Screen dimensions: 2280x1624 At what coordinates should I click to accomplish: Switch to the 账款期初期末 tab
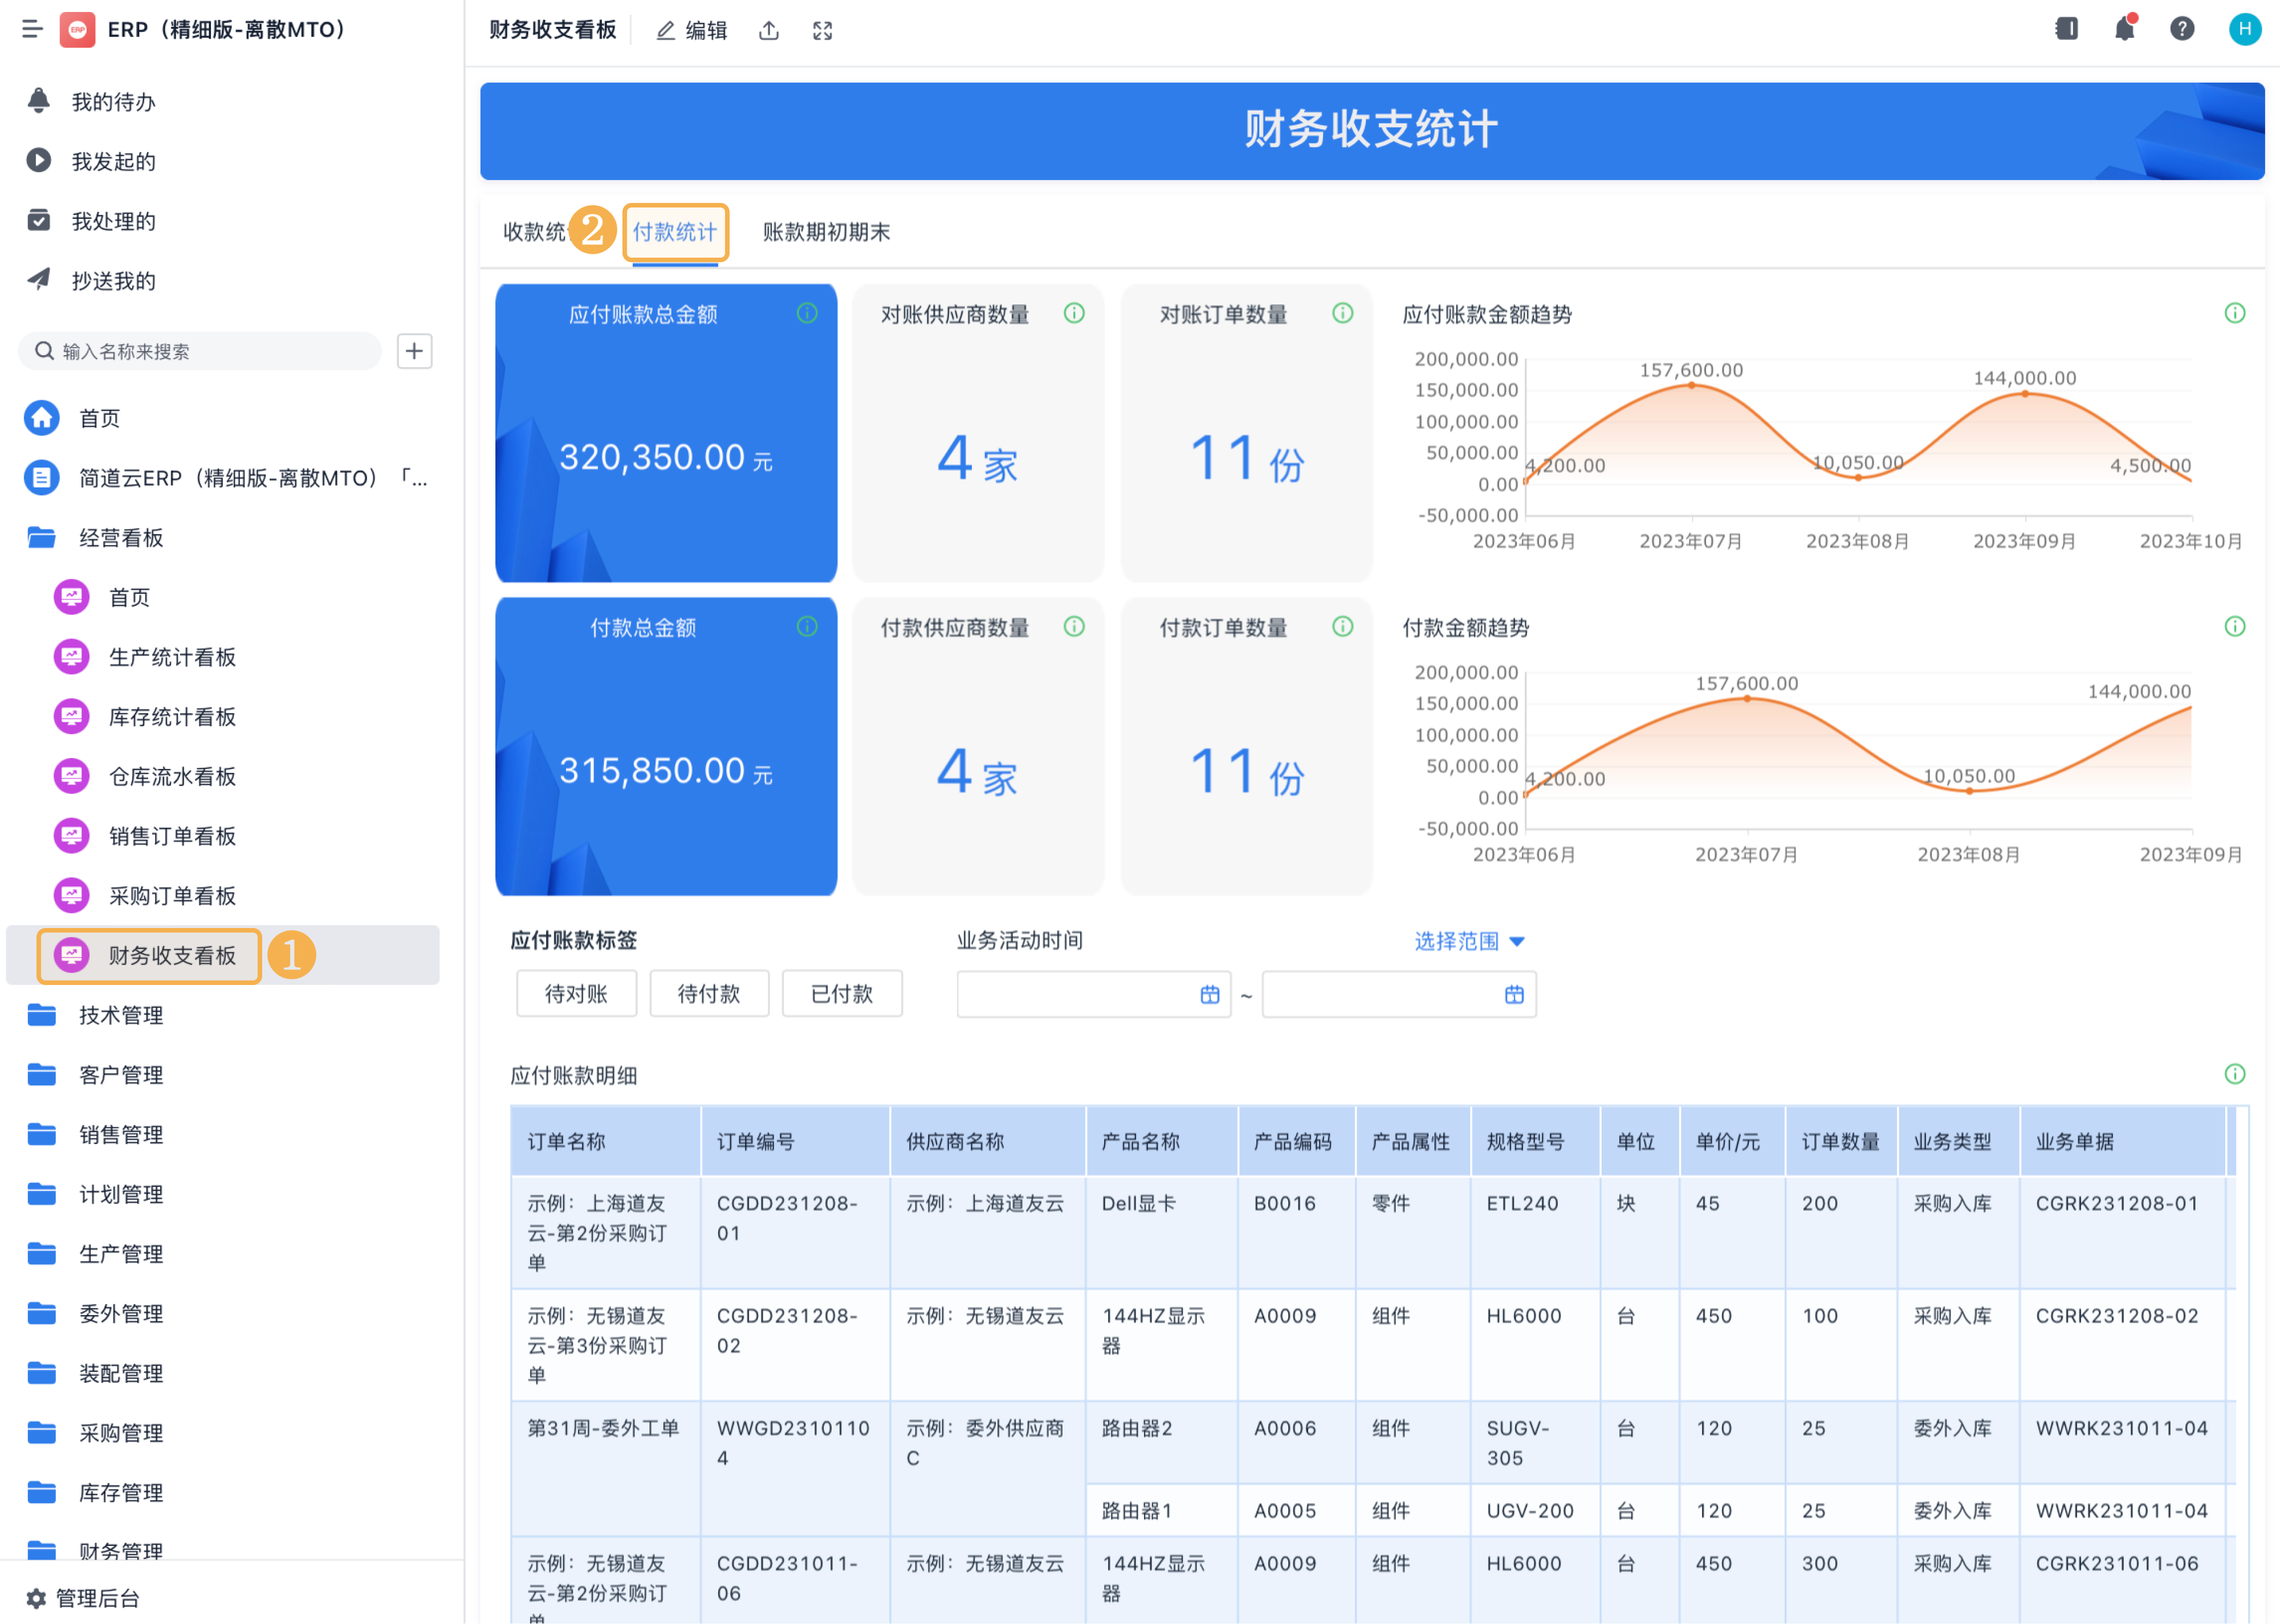(826, 232)
